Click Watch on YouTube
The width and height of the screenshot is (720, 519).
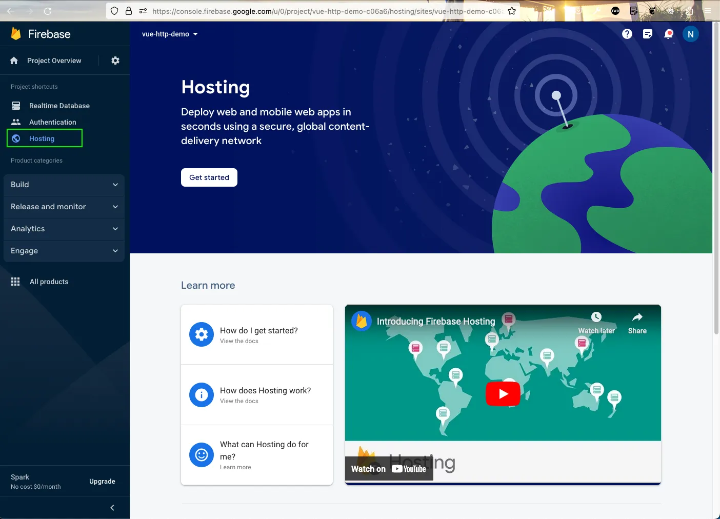389,469
